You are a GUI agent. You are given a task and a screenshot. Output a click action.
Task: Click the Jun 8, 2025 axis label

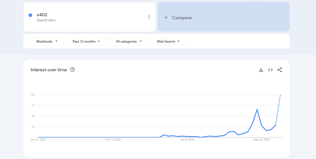(187, 140)
